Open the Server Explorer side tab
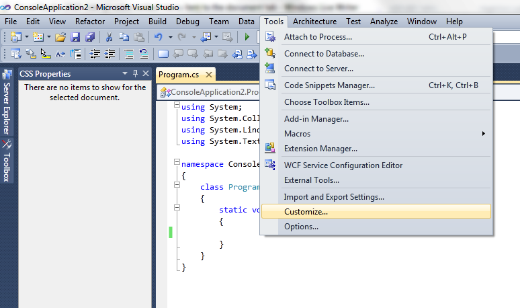 point(7,108)
